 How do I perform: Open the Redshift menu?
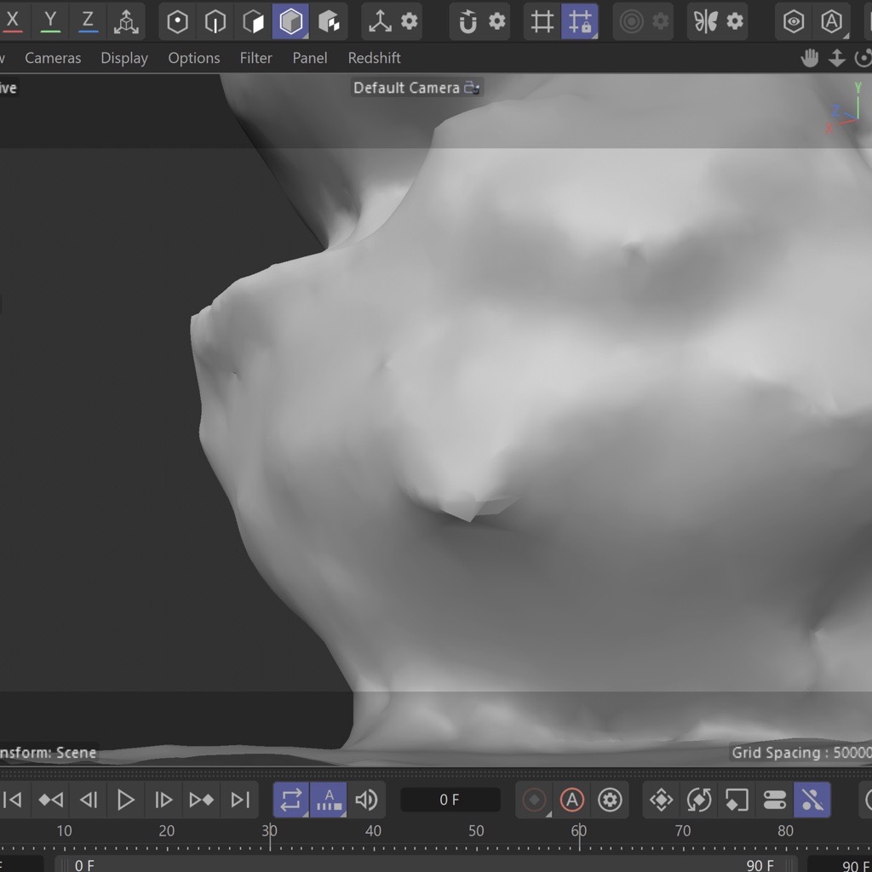point(374,58)
